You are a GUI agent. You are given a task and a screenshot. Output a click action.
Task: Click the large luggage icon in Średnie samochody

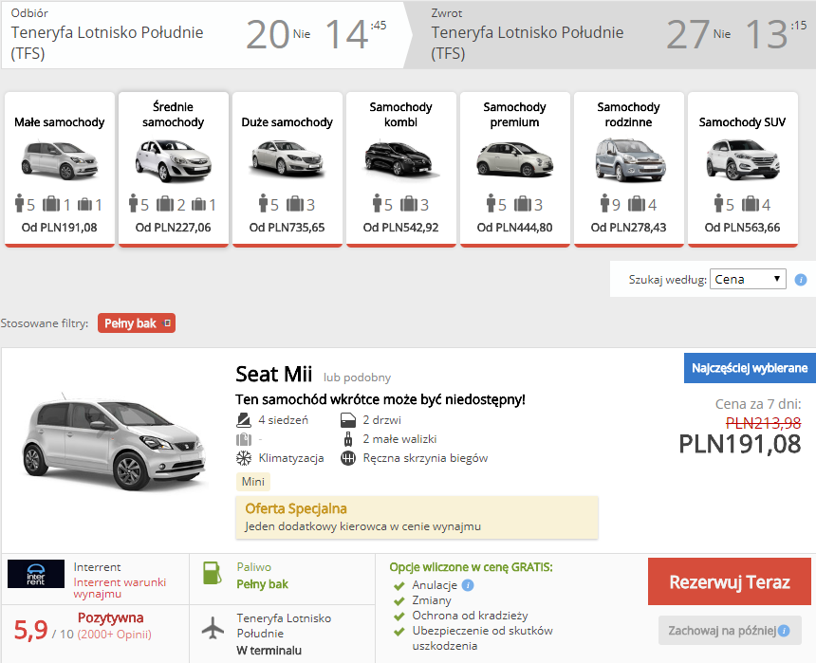click(x=164, y=204)
